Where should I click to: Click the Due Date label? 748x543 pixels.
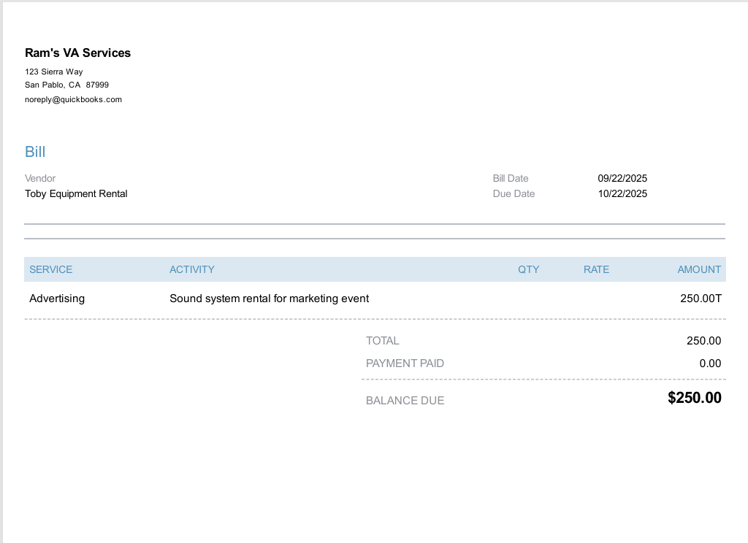point(514,193)
